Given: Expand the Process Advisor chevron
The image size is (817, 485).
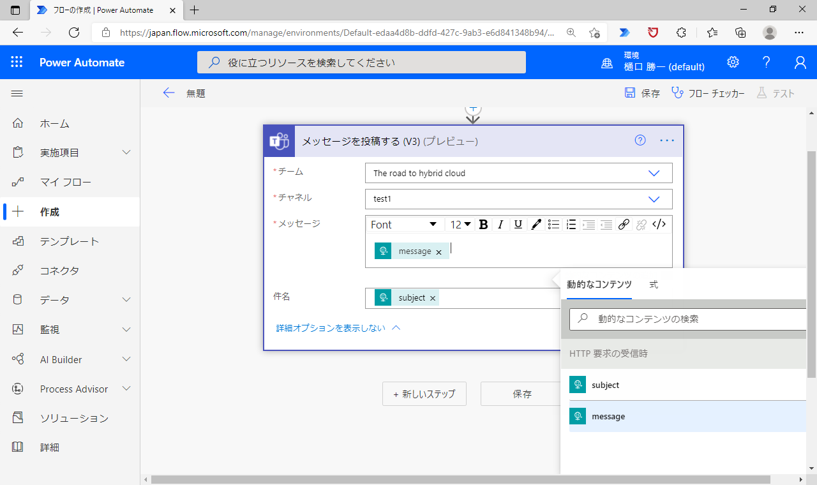Looking at the screenshot, I should [126, 389].
